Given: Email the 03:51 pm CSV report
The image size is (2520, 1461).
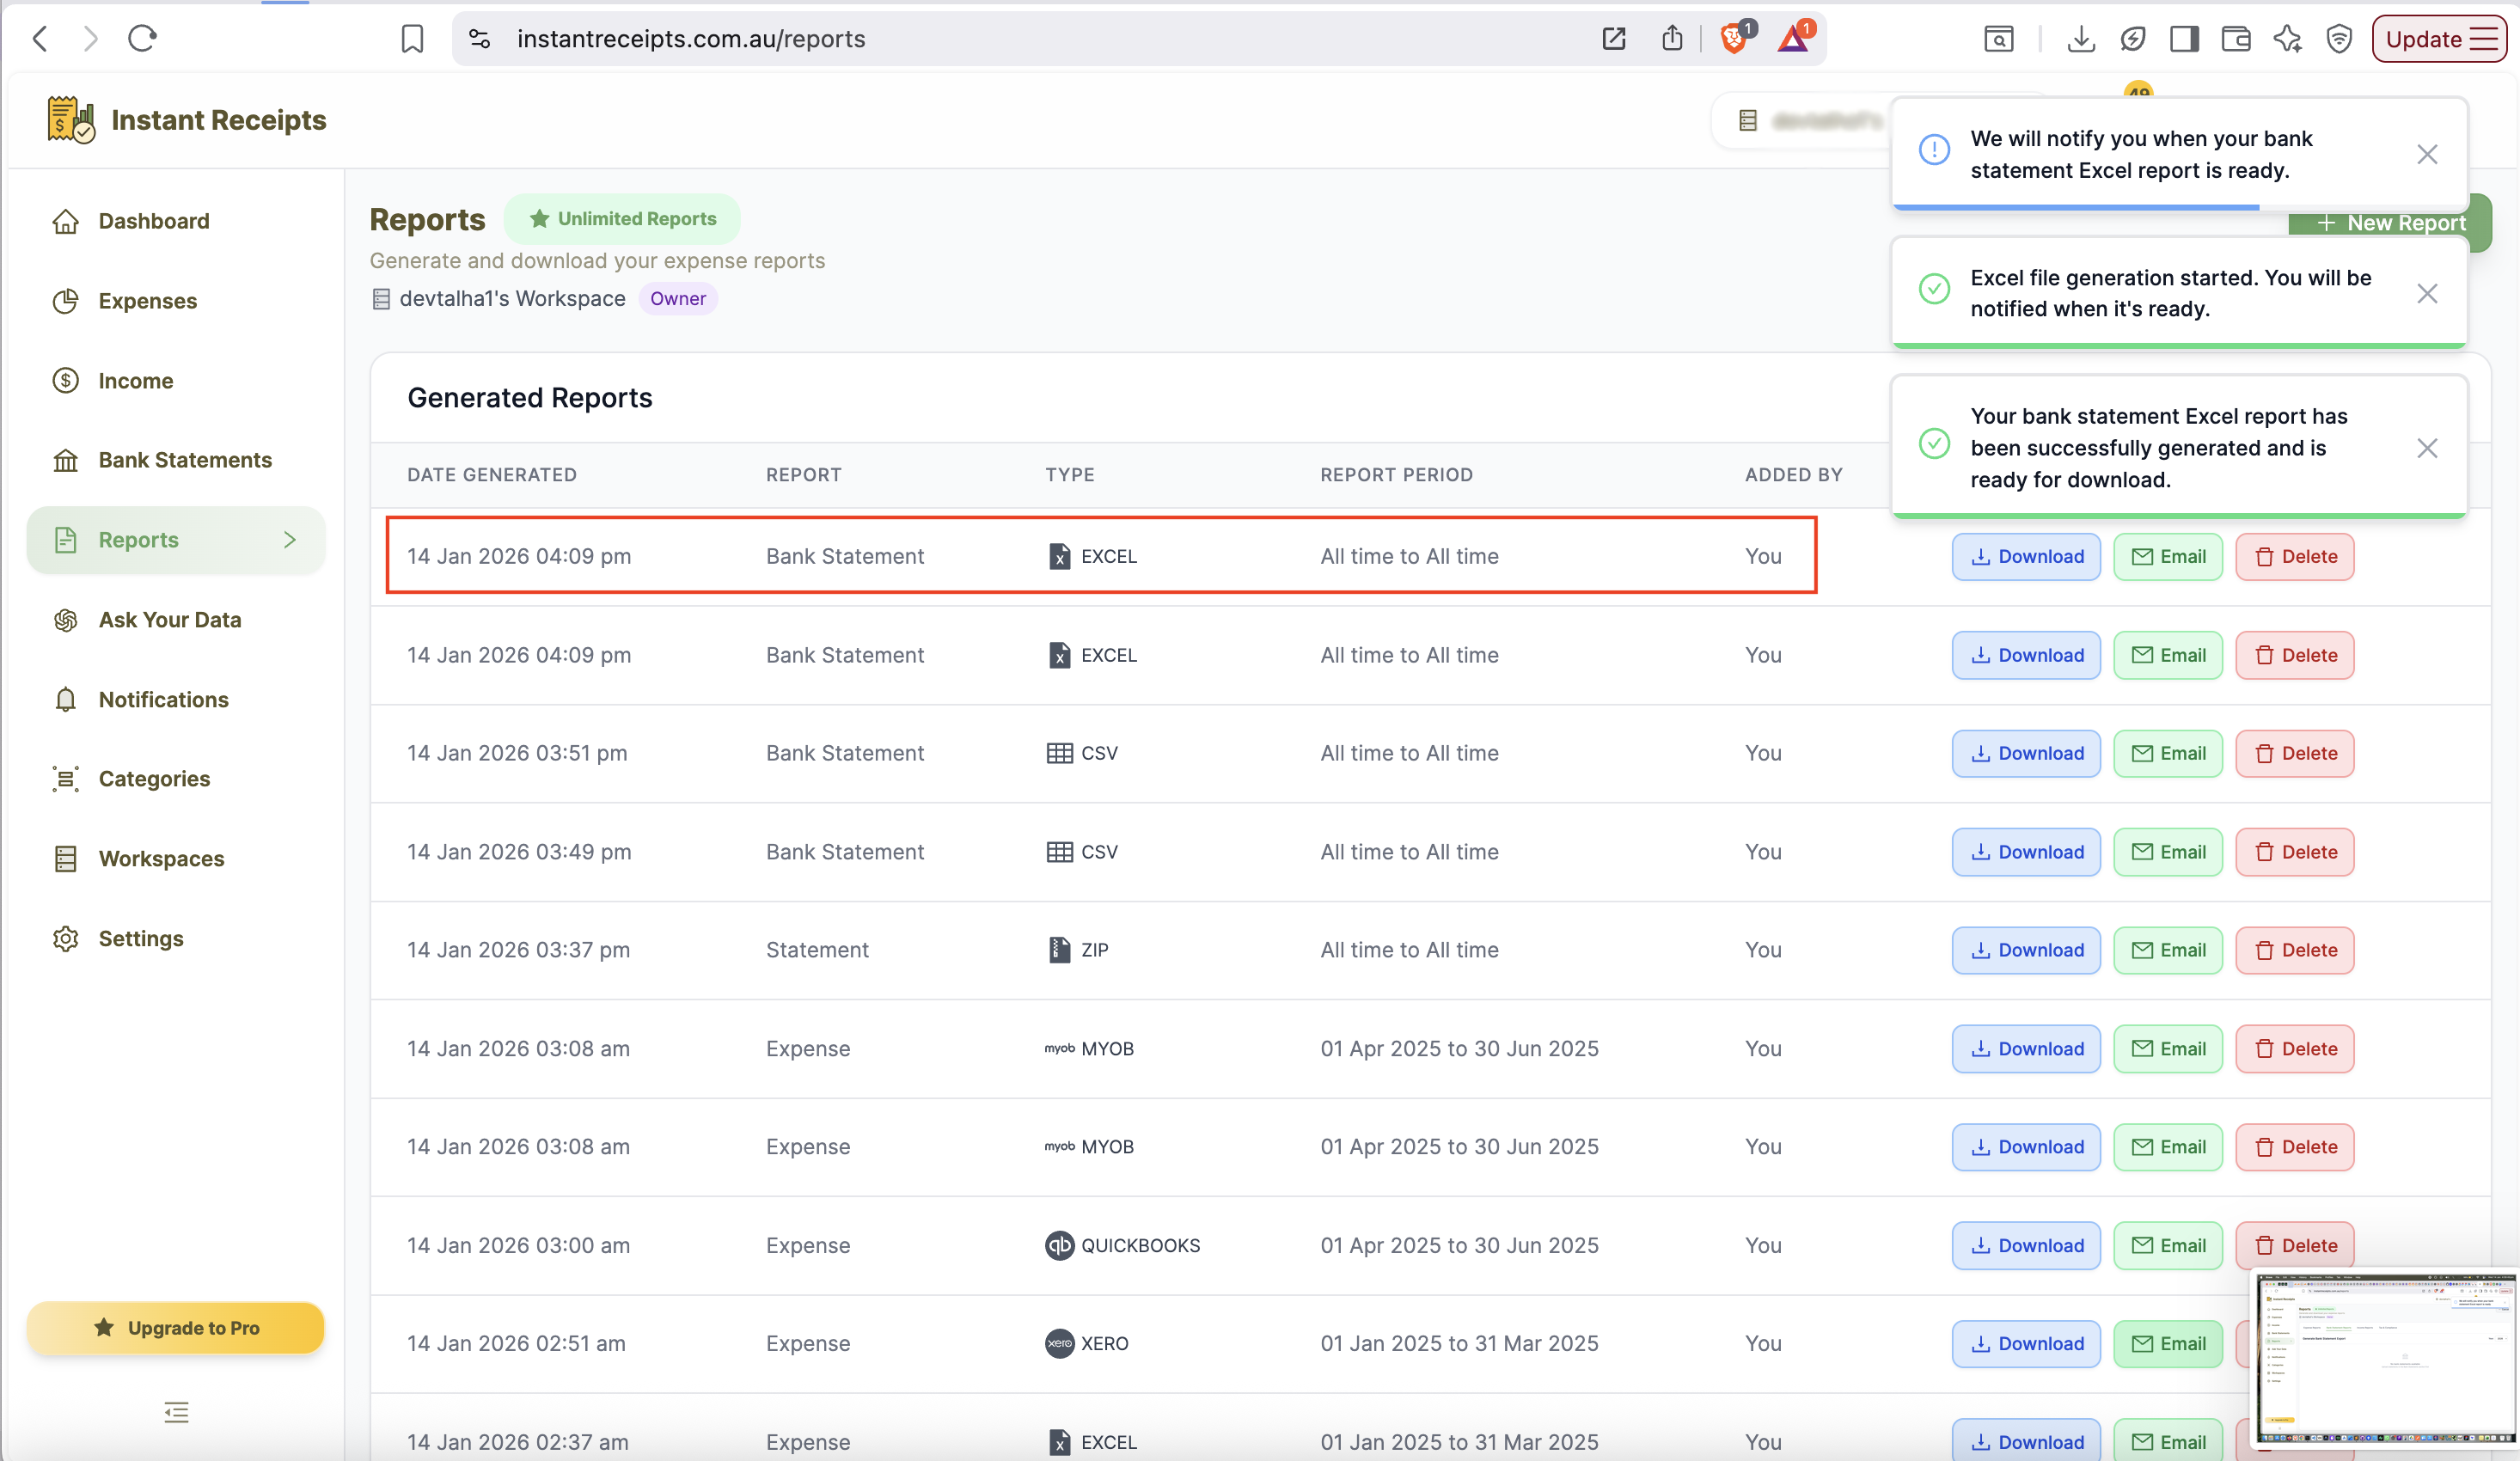Looking at the screenshot, I should pyautogui.click(x=2168, y=753).
